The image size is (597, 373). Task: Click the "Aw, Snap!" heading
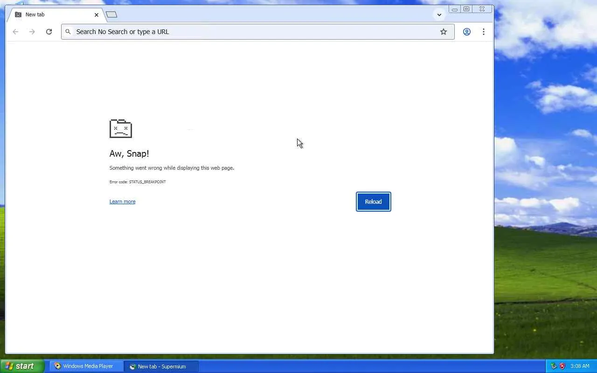(129, 153)
